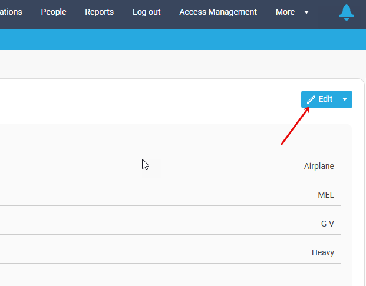
Task: Click the divider line next to bell icon
Action: 328,12
